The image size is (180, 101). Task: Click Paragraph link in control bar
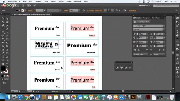point(98,10)
